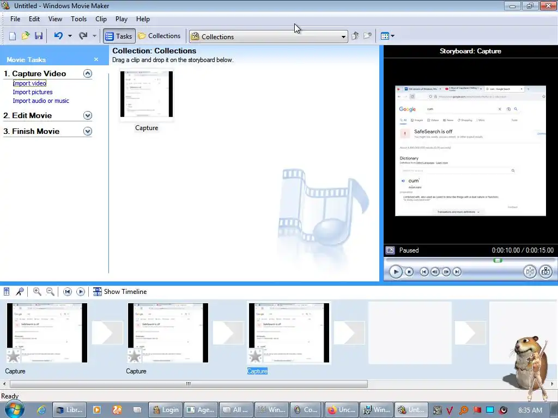The image size is (558, 418).
Task: Expand the Finish Movie section
Action: (x=88, y=131)
